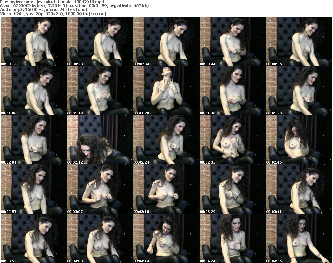Select the file name line 'myfreecams_jesicalust_female_19042016.mp4'
The image size is (333, 263).
[x=52, y=2]
